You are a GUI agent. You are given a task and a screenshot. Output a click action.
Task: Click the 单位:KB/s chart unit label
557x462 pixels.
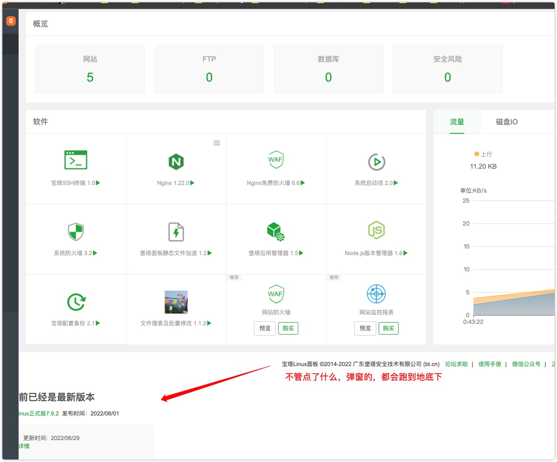click(473, 190)
